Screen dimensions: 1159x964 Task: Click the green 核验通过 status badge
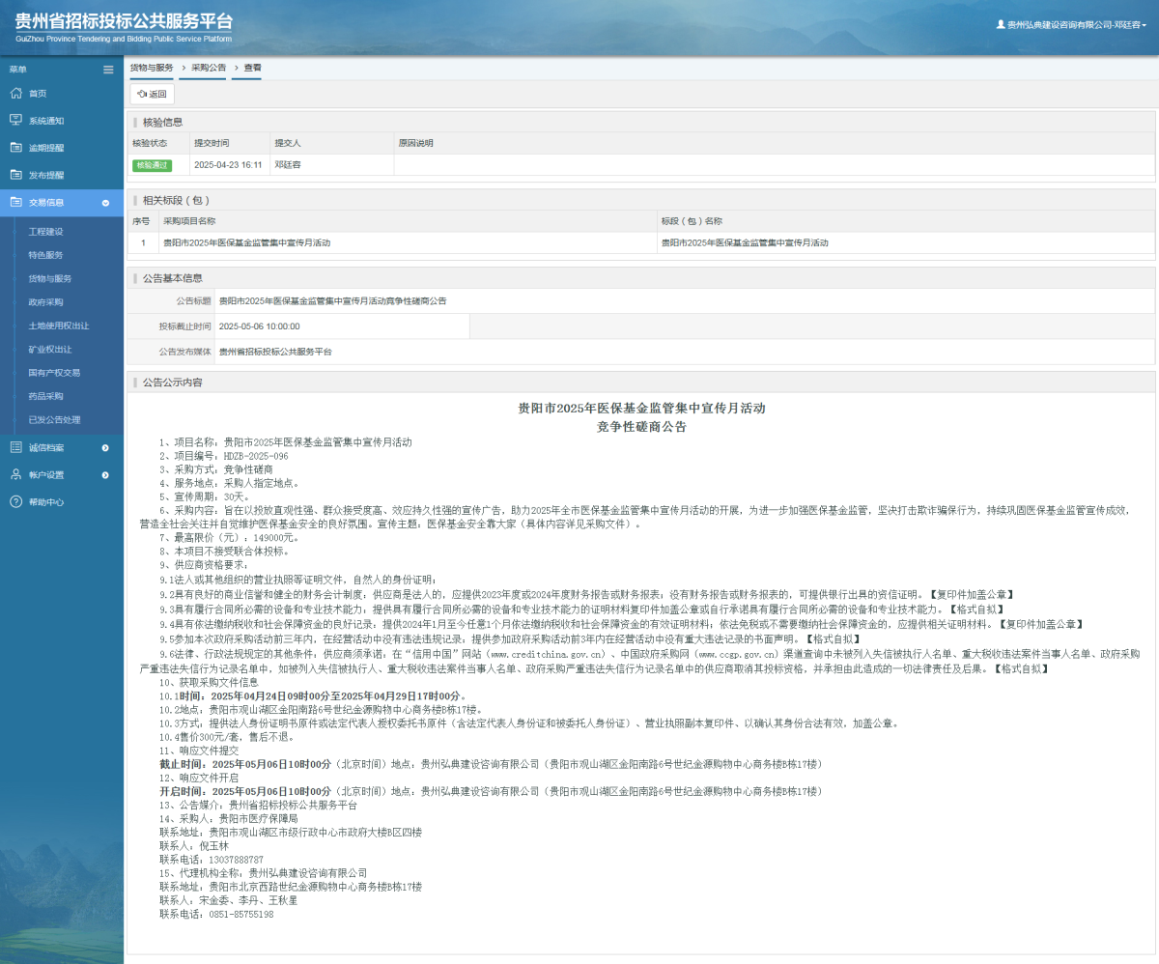(152, 165)
